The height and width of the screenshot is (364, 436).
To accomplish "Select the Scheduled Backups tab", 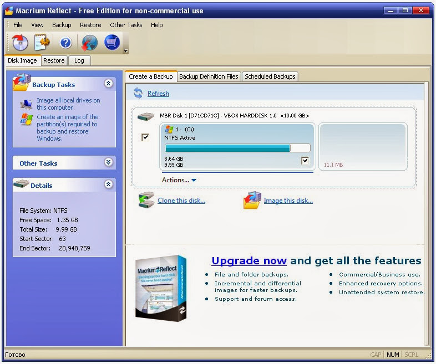I will pyautogui.click(x=270, y=76).
